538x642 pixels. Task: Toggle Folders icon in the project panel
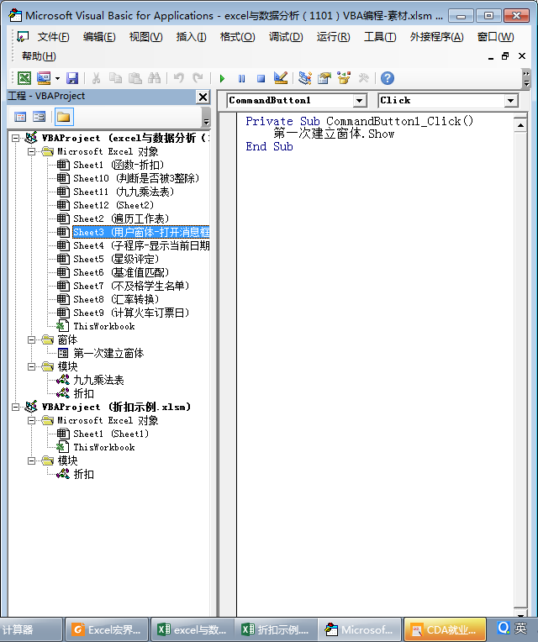click(x=63, y=117)
